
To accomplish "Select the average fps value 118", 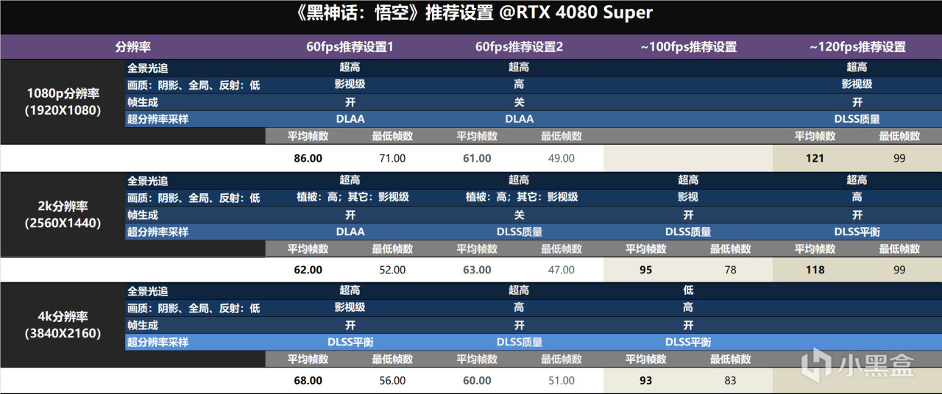I will pyautogui.click(x=815, y=270).
